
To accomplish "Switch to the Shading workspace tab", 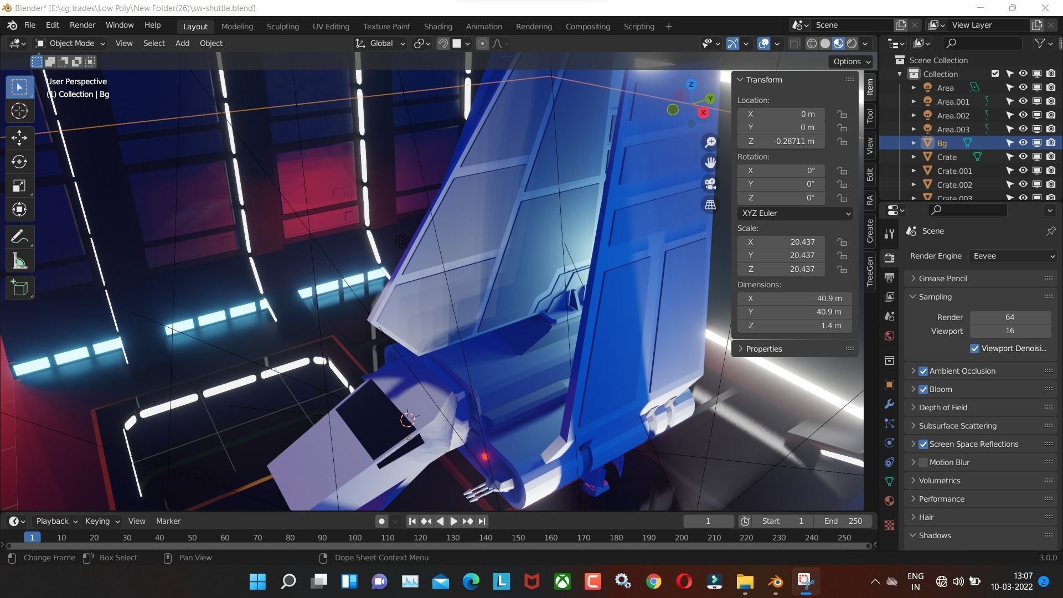I will (438, 26).
